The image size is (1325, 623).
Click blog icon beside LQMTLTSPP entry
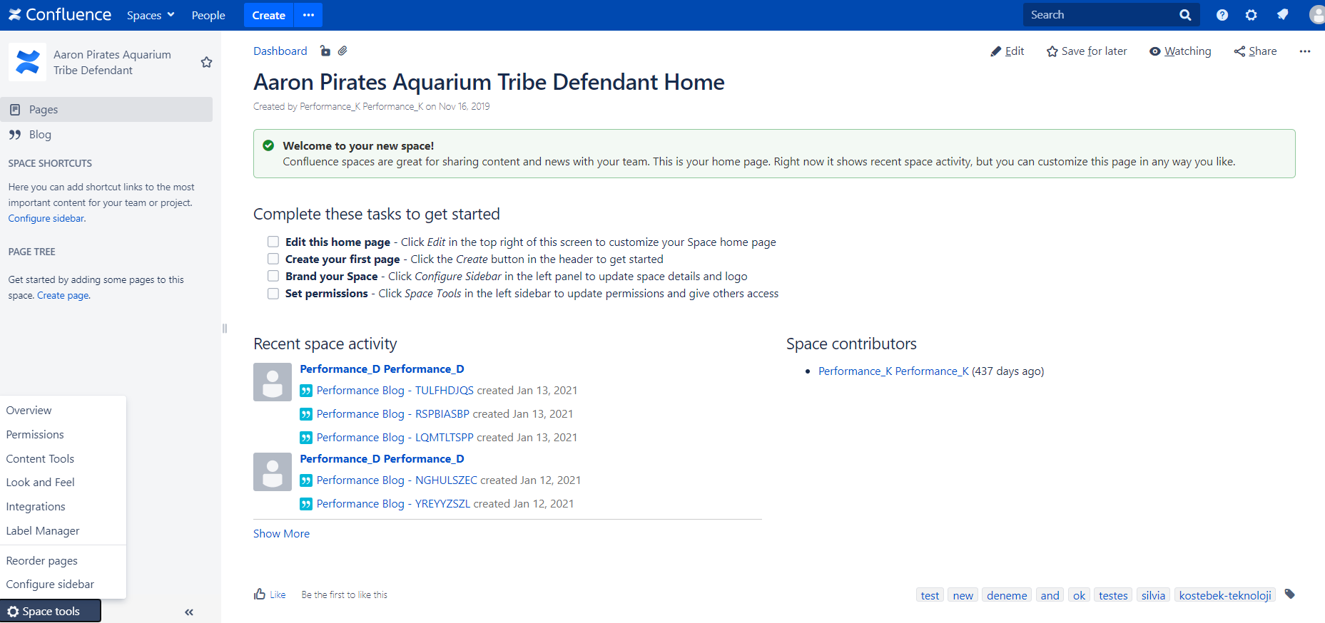click(x=306, y=438)
